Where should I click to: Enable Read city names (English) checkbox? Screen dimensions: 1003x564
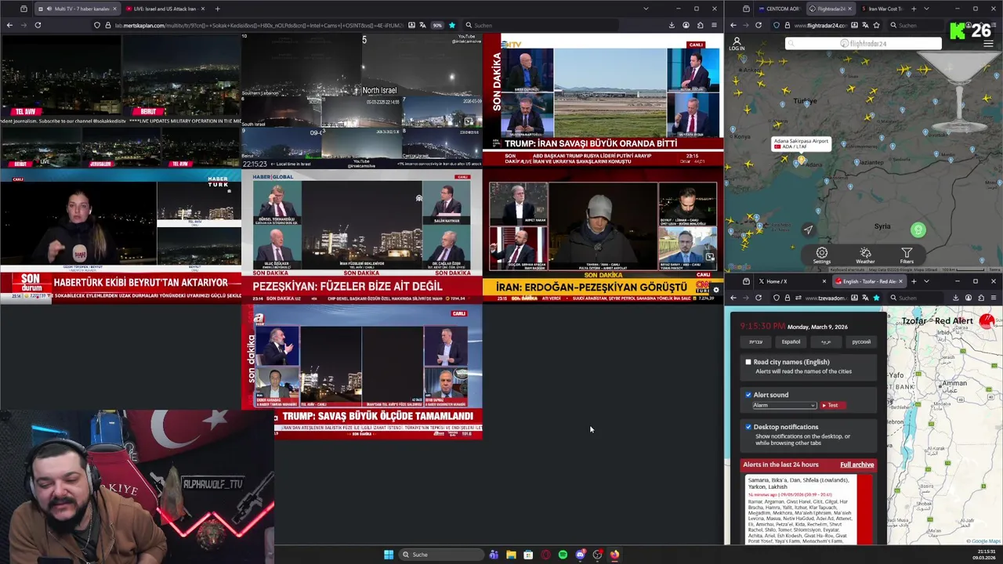pyautogui.click(x=748, y=362)
